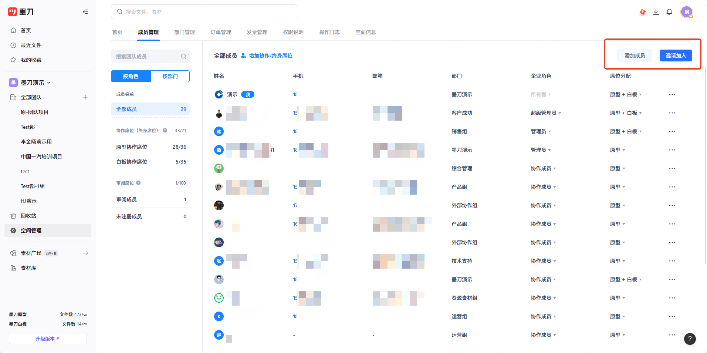Click the gift promotion icon in top bar
Screen dimensions: 707x353
643,12
